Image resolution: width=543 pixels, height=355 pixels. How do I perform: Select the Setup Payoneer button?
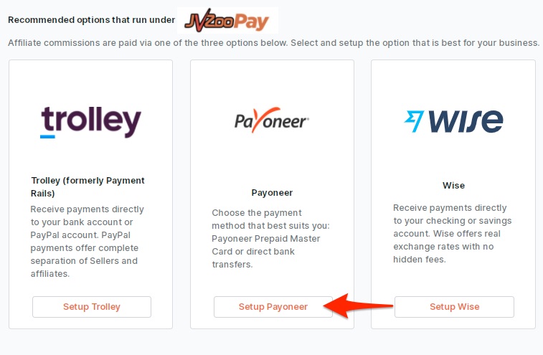pyautogui.click(x=273, y=307)
